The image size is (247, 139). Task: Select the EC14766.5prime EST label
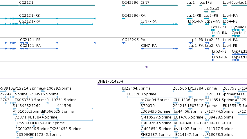click(x=188, y=117)
